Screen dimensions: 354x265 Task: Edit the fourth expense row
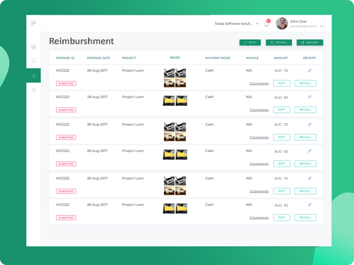[281, 164]
